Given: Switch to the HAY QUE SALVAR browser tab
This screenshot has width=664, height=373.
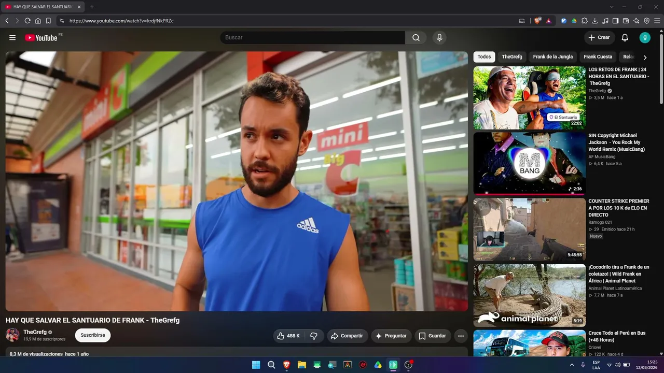Looking at the screenshot, I should click(43, 7).
